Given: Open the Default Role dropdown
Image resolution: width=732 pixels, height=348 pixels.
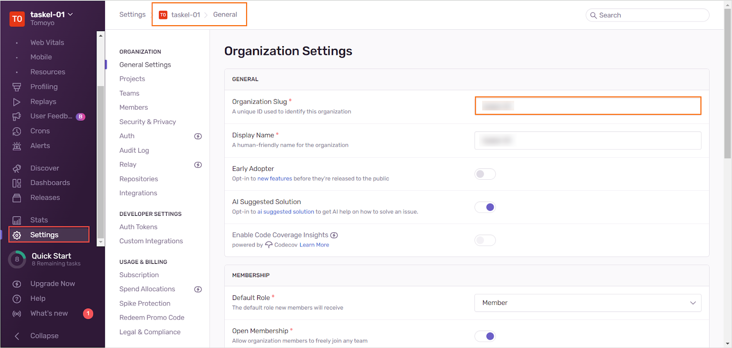Looking at the screenshot, I should [588, 303].
